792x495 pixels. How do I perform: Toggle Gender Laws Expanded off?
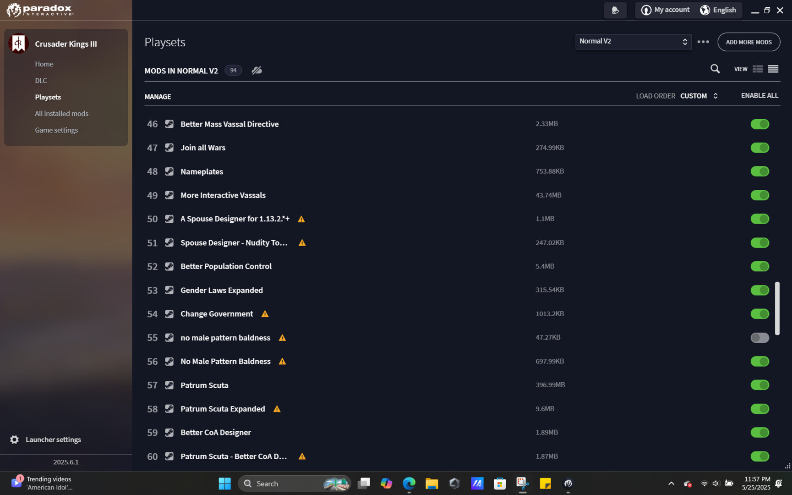pyautogui.click(x=759, y=290)
